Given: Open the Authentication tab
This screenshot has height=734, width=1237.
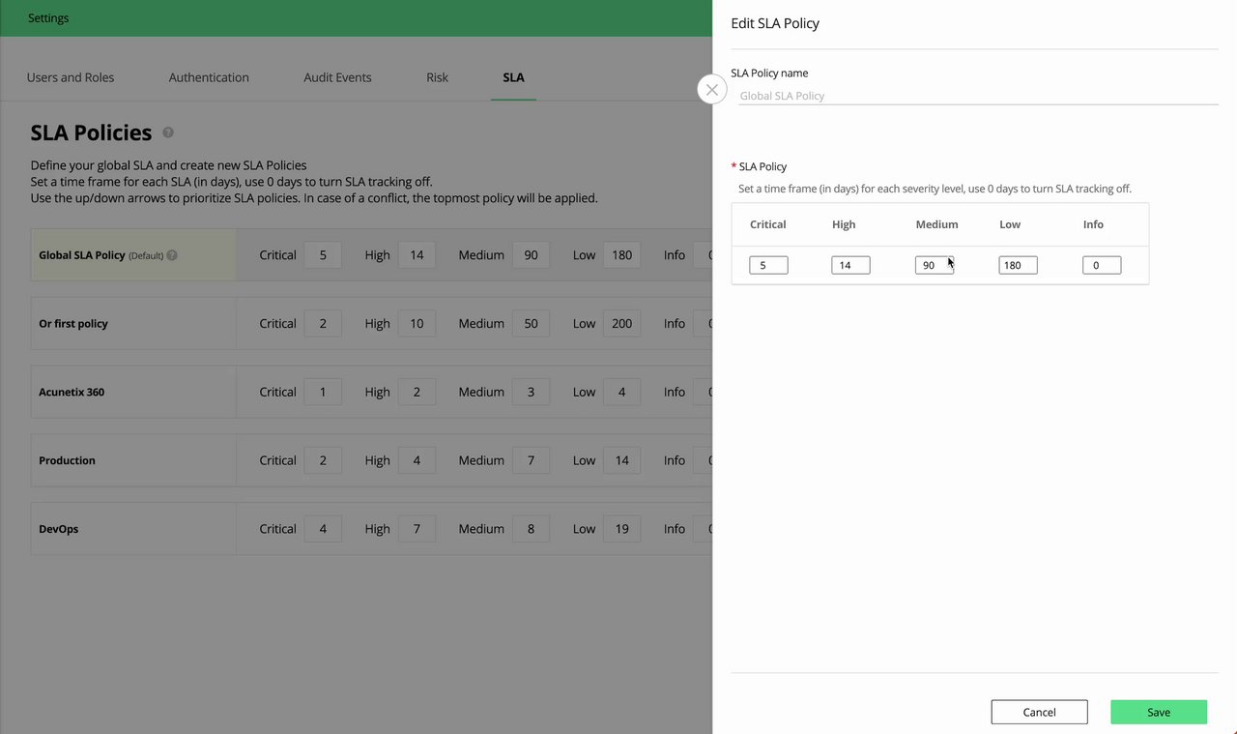Looking at the screenshot, I should (x=209, y=77).
